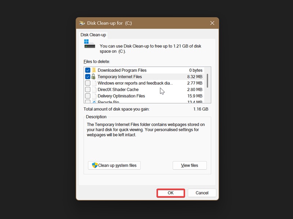Select the Delivery Optimisation Files row text

121,96
